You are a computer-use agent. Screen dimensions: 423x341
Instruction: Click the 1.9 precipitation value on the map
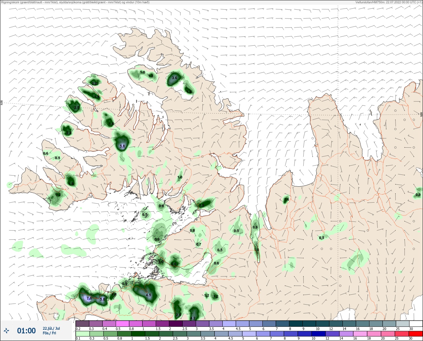pos(202,205)
